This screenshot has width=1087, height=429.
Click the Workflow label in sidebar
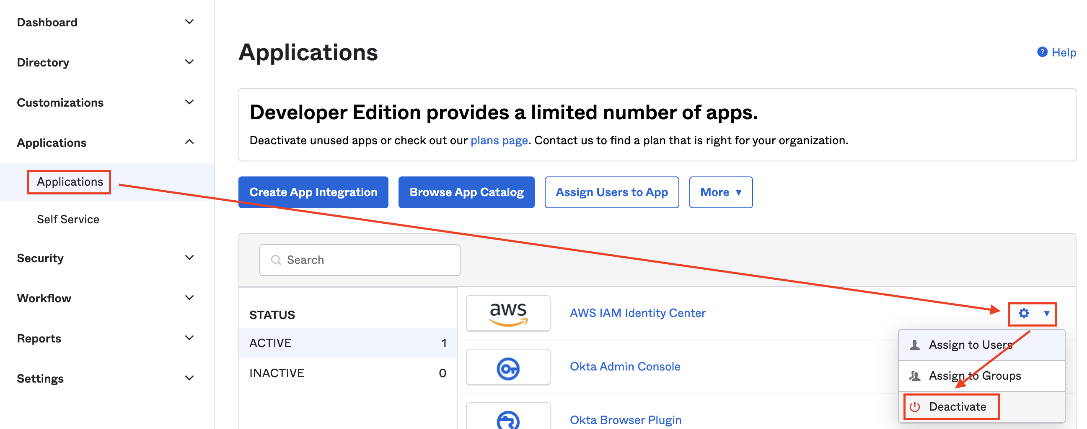(44, 298)
